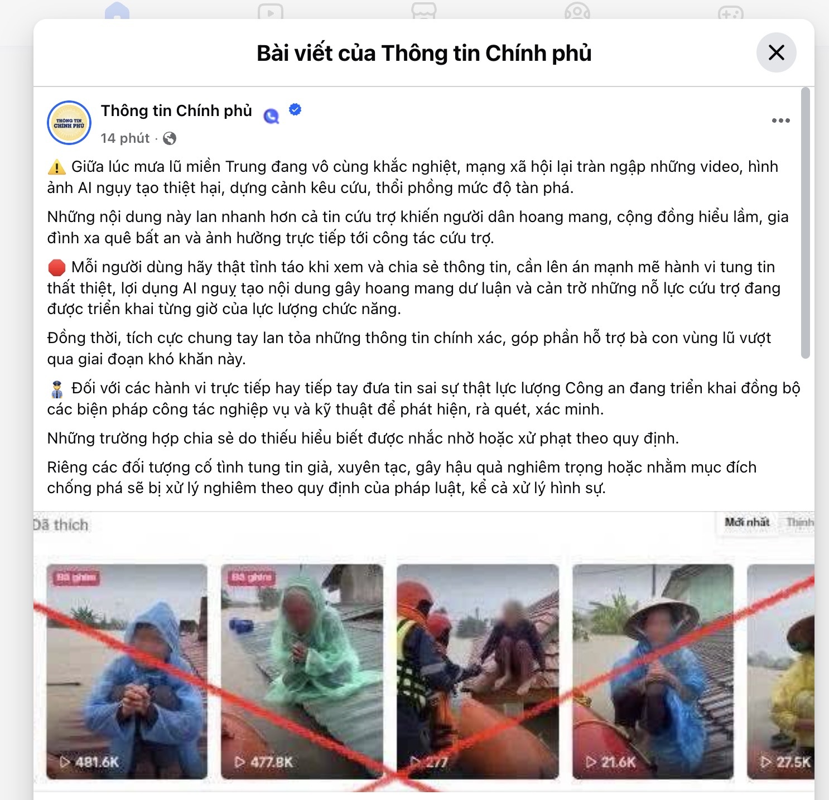This screenshot has width=829, height=800.
Task: Open video thumbnail with 21.6K views
Action: (653, 672)
